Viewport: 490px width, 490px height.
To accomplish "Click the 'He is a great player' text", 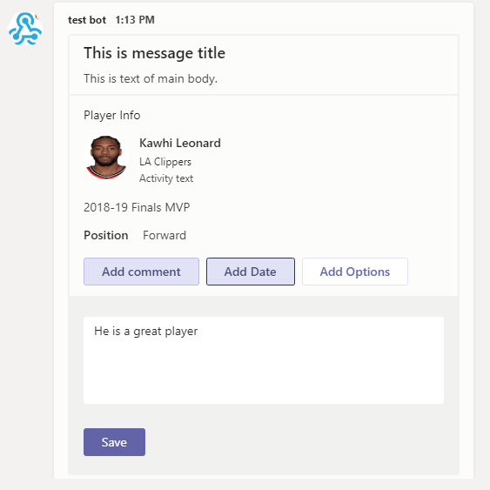I will pos(146,332).
